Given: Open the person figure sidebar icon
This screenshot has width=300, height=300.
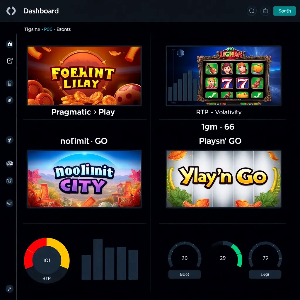Looking at the screenshot, I should [10, 140].
